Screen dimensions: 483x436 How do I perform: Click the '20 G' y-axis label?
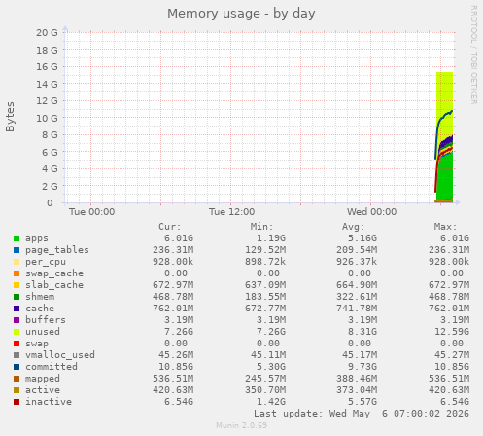point(47,33)
